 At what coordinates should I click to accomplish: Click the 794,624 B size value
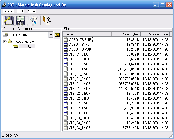(x=132, y=64)
